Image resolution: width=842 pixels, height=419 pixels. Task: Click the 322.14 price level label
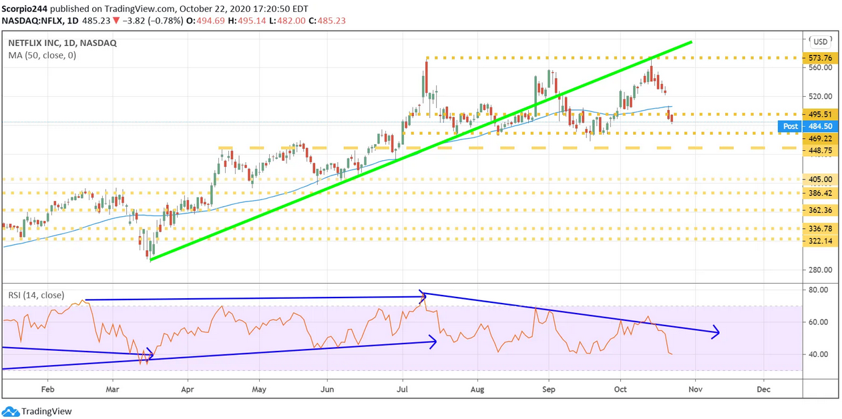[x=819, y=241]
